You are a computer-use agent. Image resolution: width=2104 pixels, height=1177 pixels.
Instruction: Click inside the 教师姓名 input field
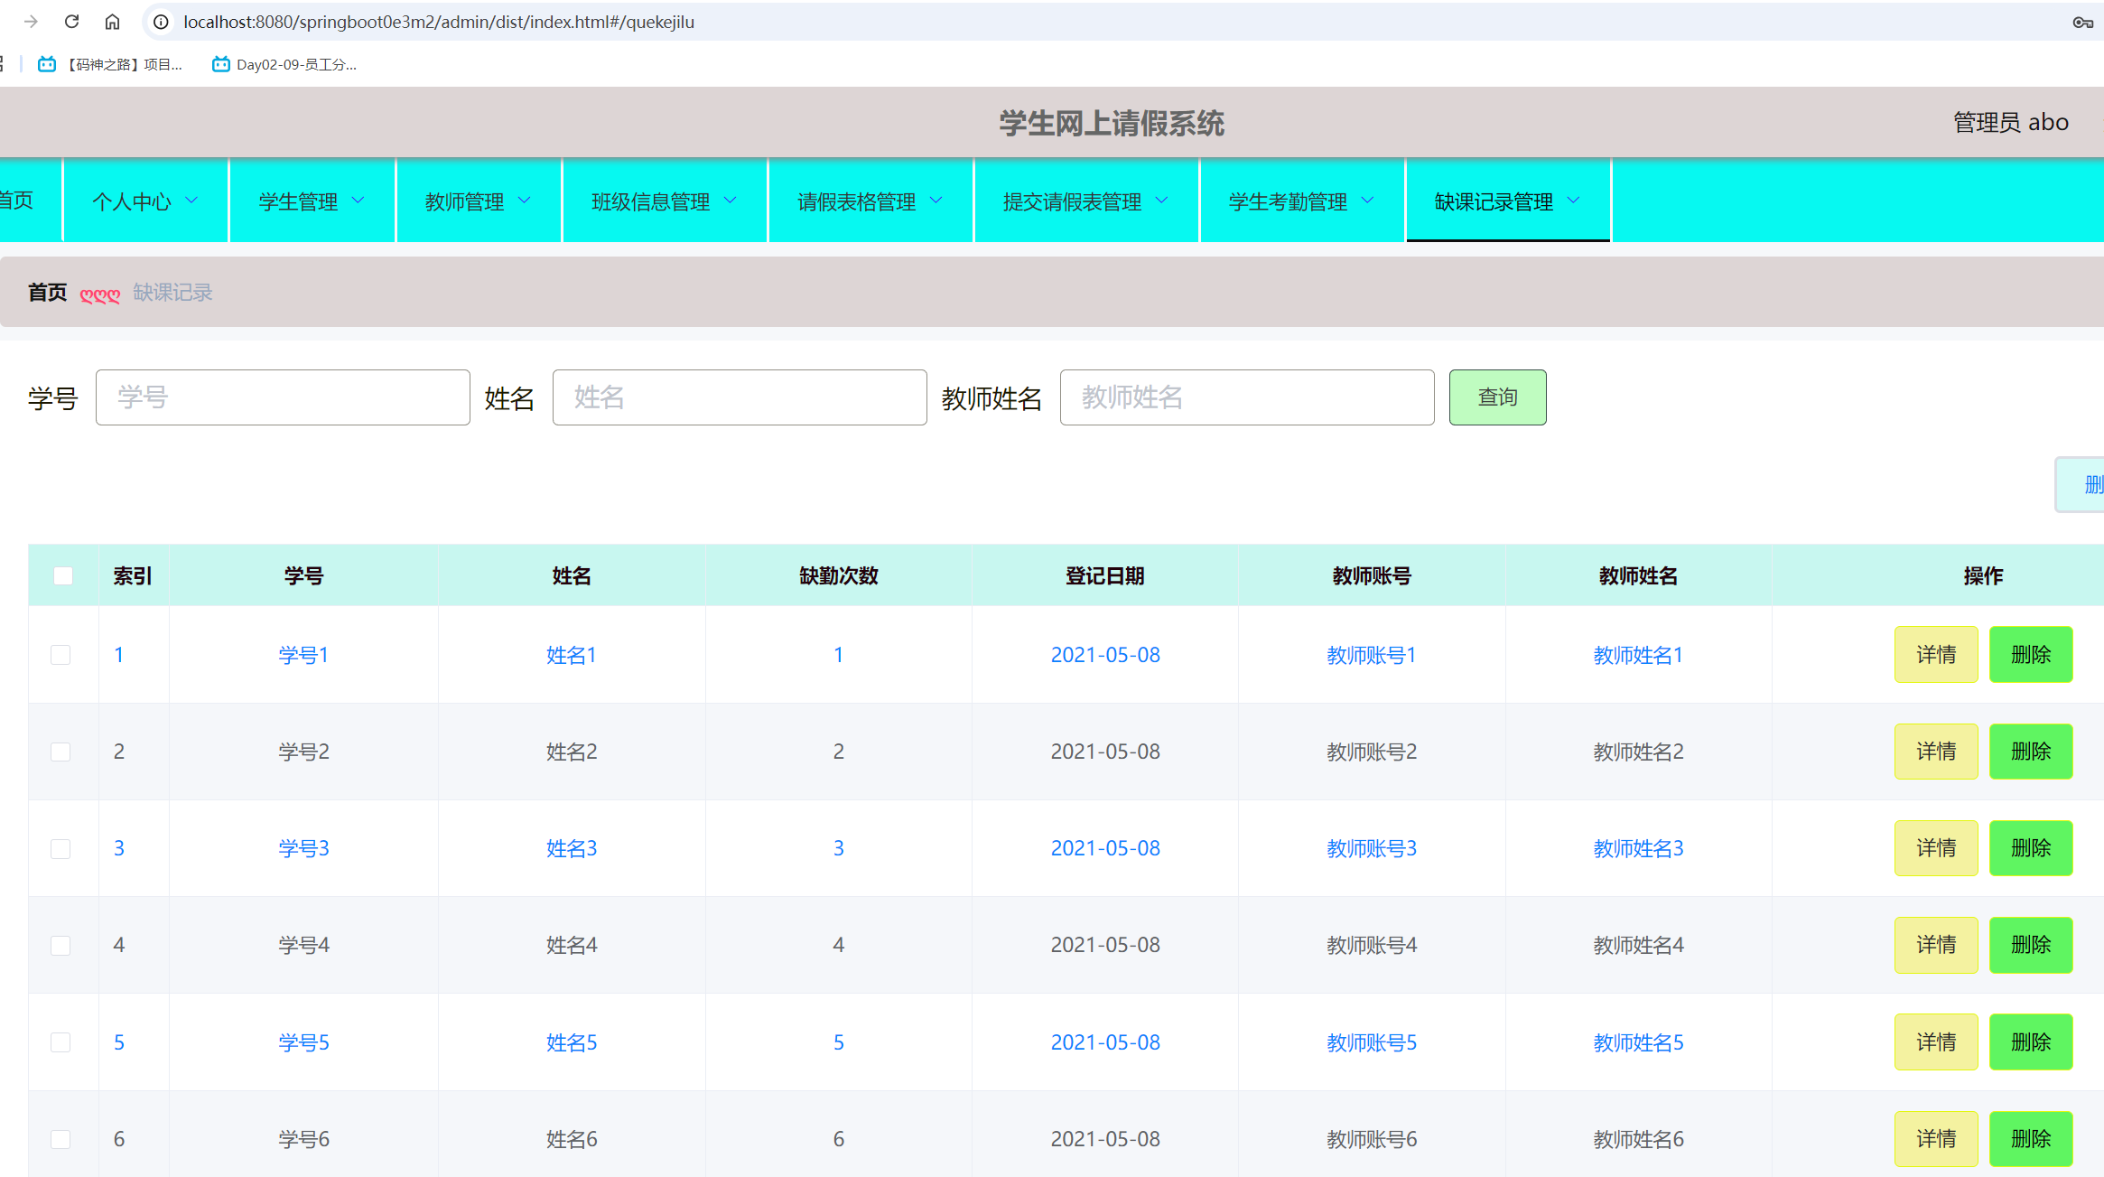(x=1247, y=397)
